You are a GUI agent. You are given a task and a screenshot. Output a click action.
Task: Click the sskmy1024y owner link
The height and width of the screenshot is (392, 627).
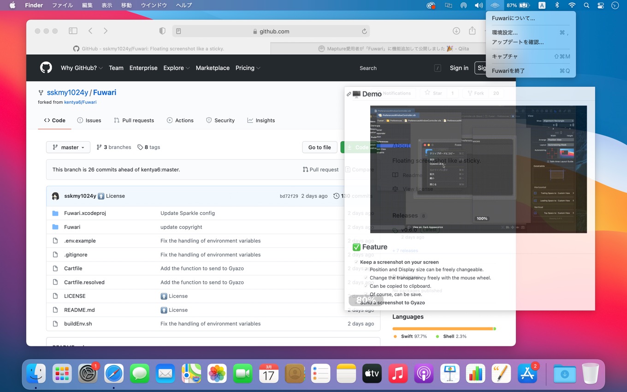67,92
